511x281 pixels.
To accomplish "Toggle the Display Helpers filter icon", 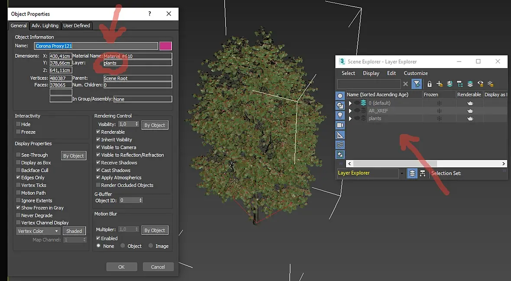I will [x=340, y=135].
